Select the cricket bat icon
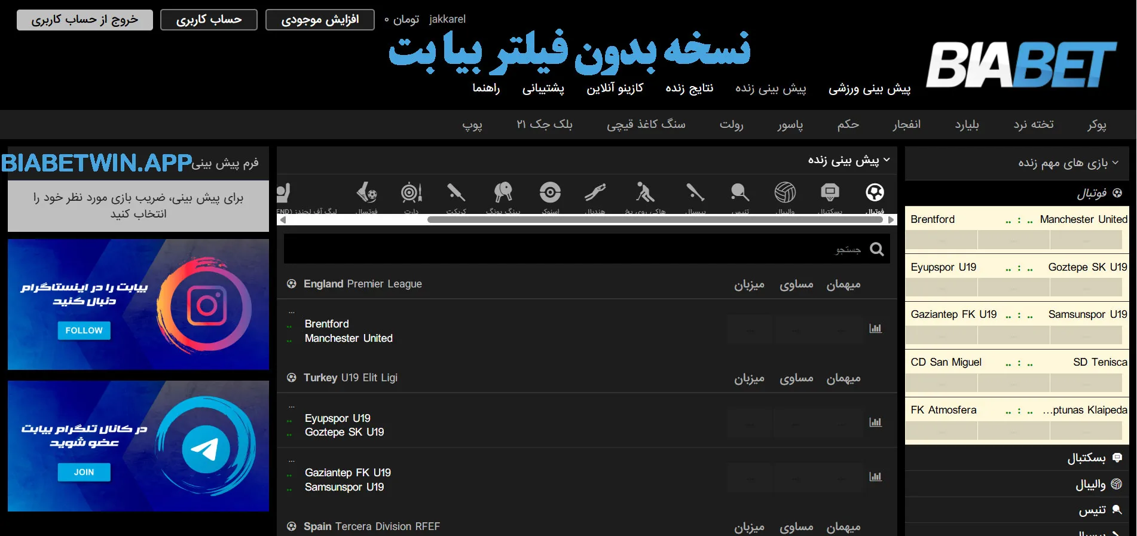 pyautogui.click(x=456, y=193)
